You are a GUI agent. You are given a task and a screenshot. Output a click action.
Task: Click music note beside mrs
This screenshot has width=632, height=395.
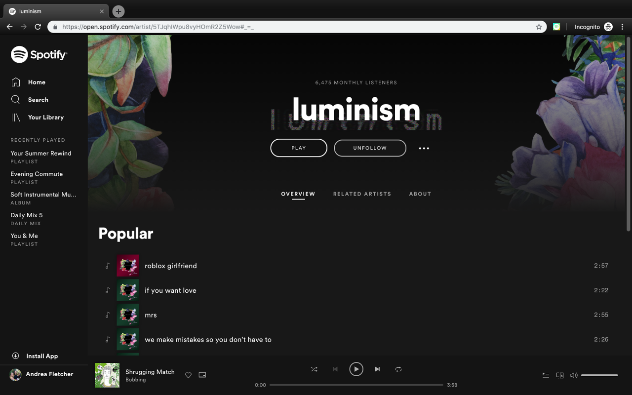coord(108,315)
